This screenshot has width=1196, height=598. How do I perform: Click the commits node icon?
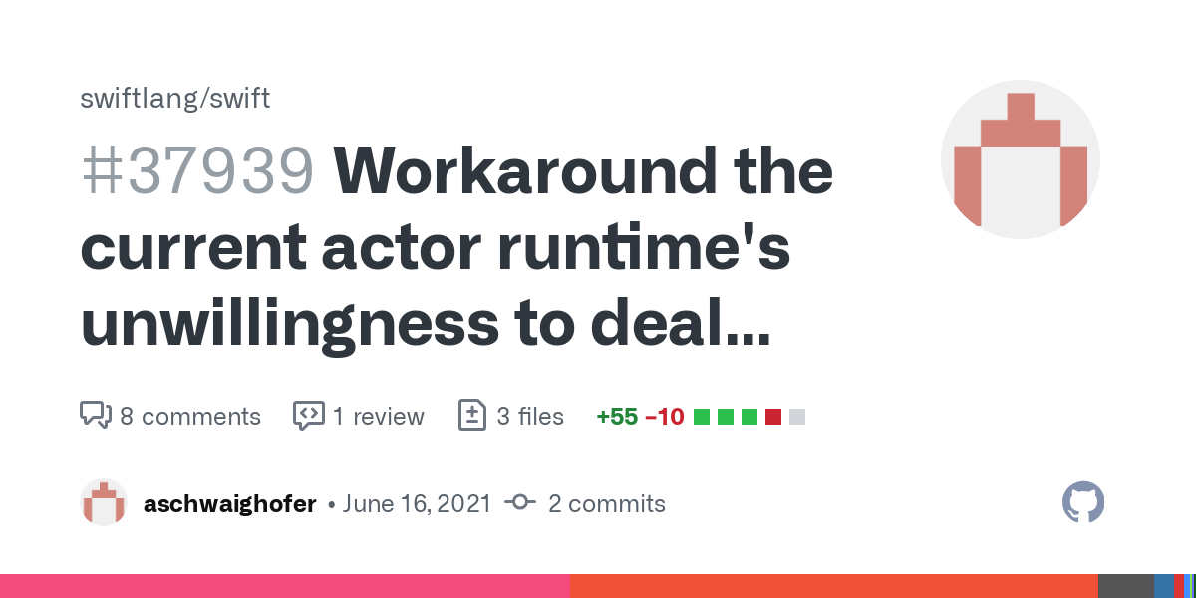point(520,503)
